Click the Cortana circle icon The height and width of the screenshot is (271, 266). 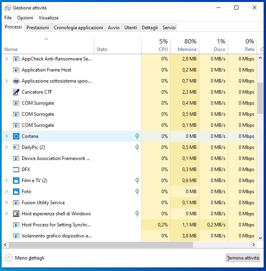[16, 136]
